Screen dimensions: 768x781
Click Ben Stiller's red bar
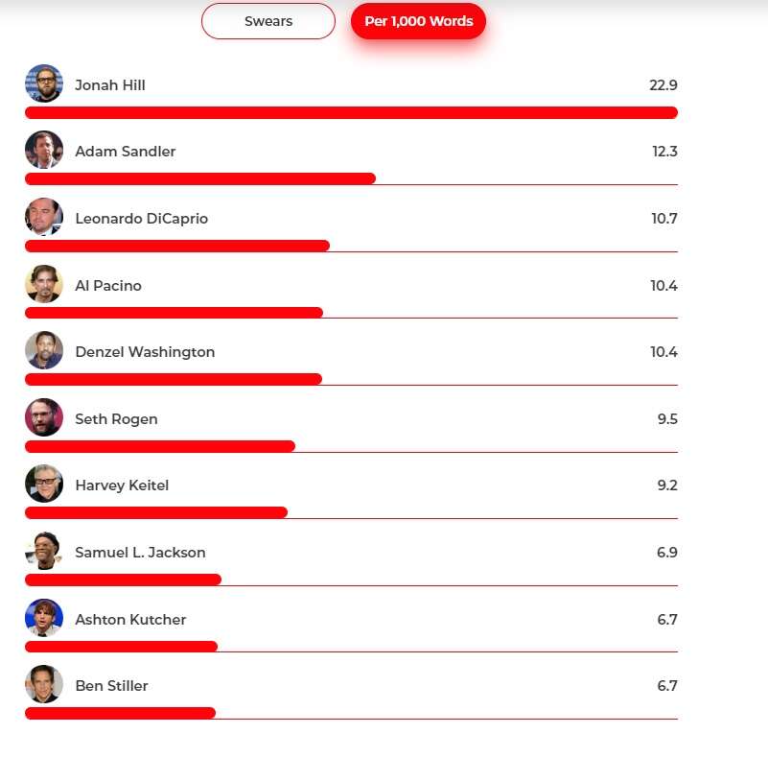point(120,713)
